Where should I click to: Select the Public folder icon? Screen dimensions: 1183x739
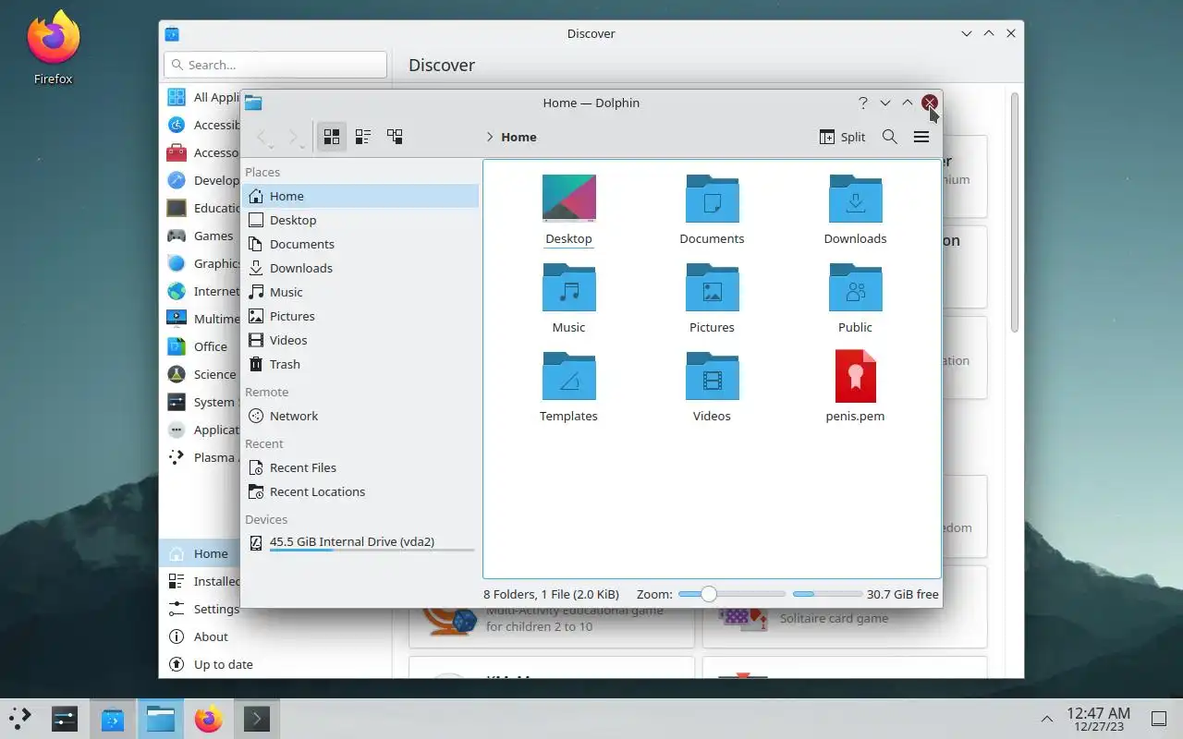coord(855,286)
